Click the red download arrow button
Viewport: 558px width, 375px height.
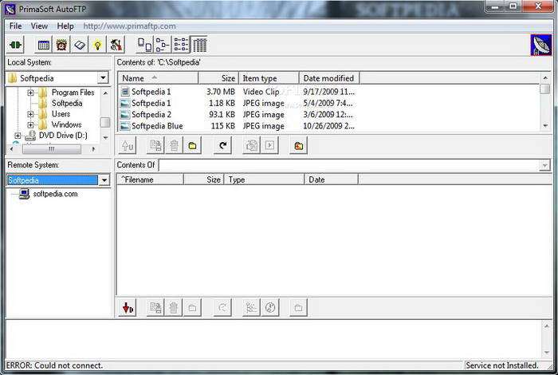tap(128, 307)
